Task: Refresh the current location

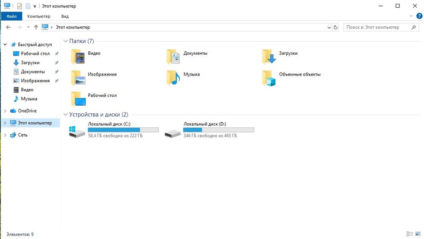Action: 335,27
